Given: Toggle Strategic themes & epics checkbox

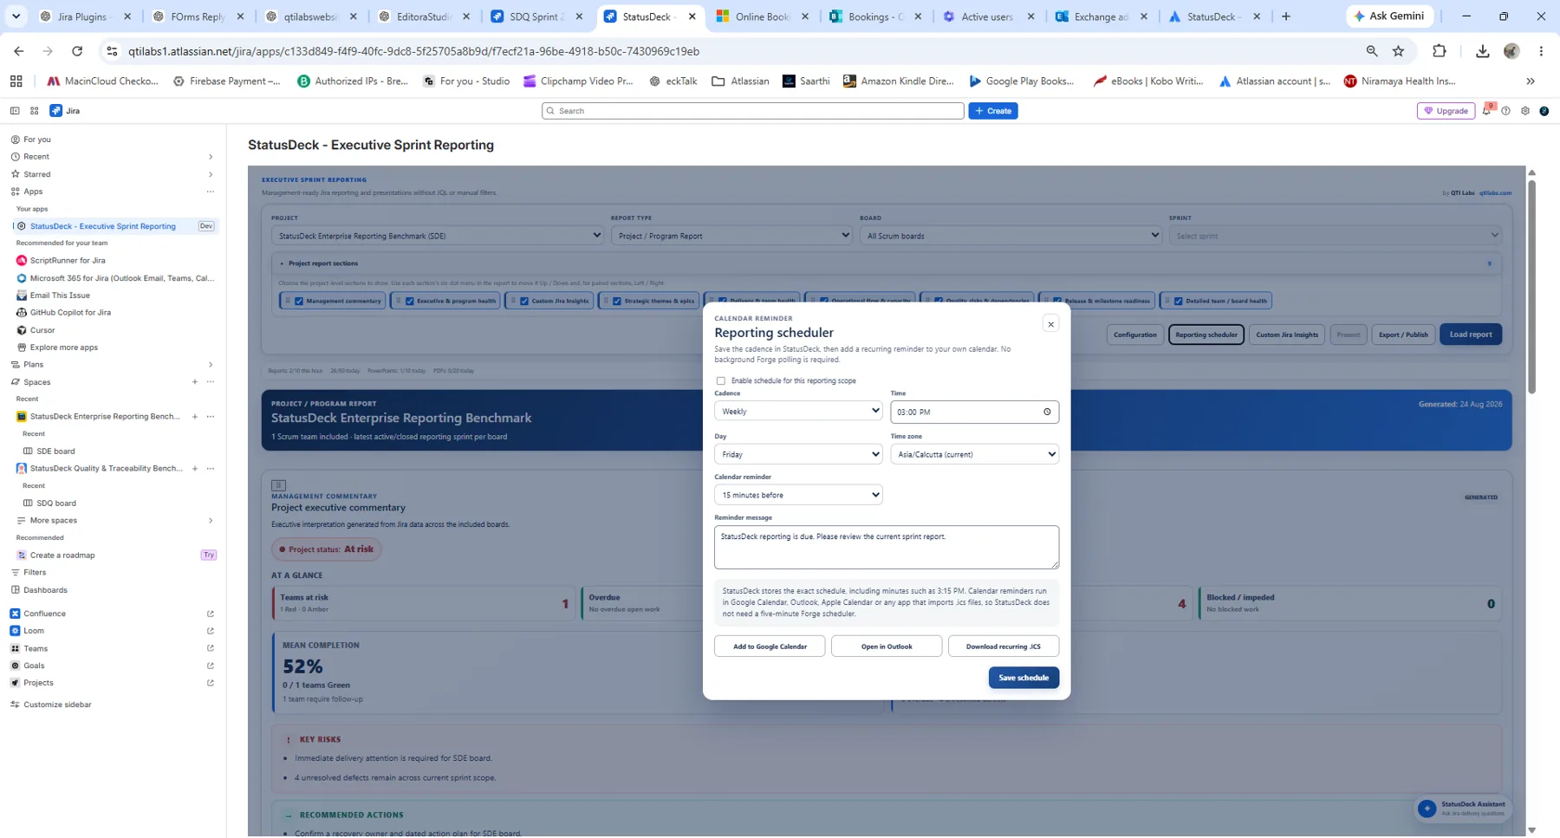Looking at the screenshot, I should coord(617,302).
